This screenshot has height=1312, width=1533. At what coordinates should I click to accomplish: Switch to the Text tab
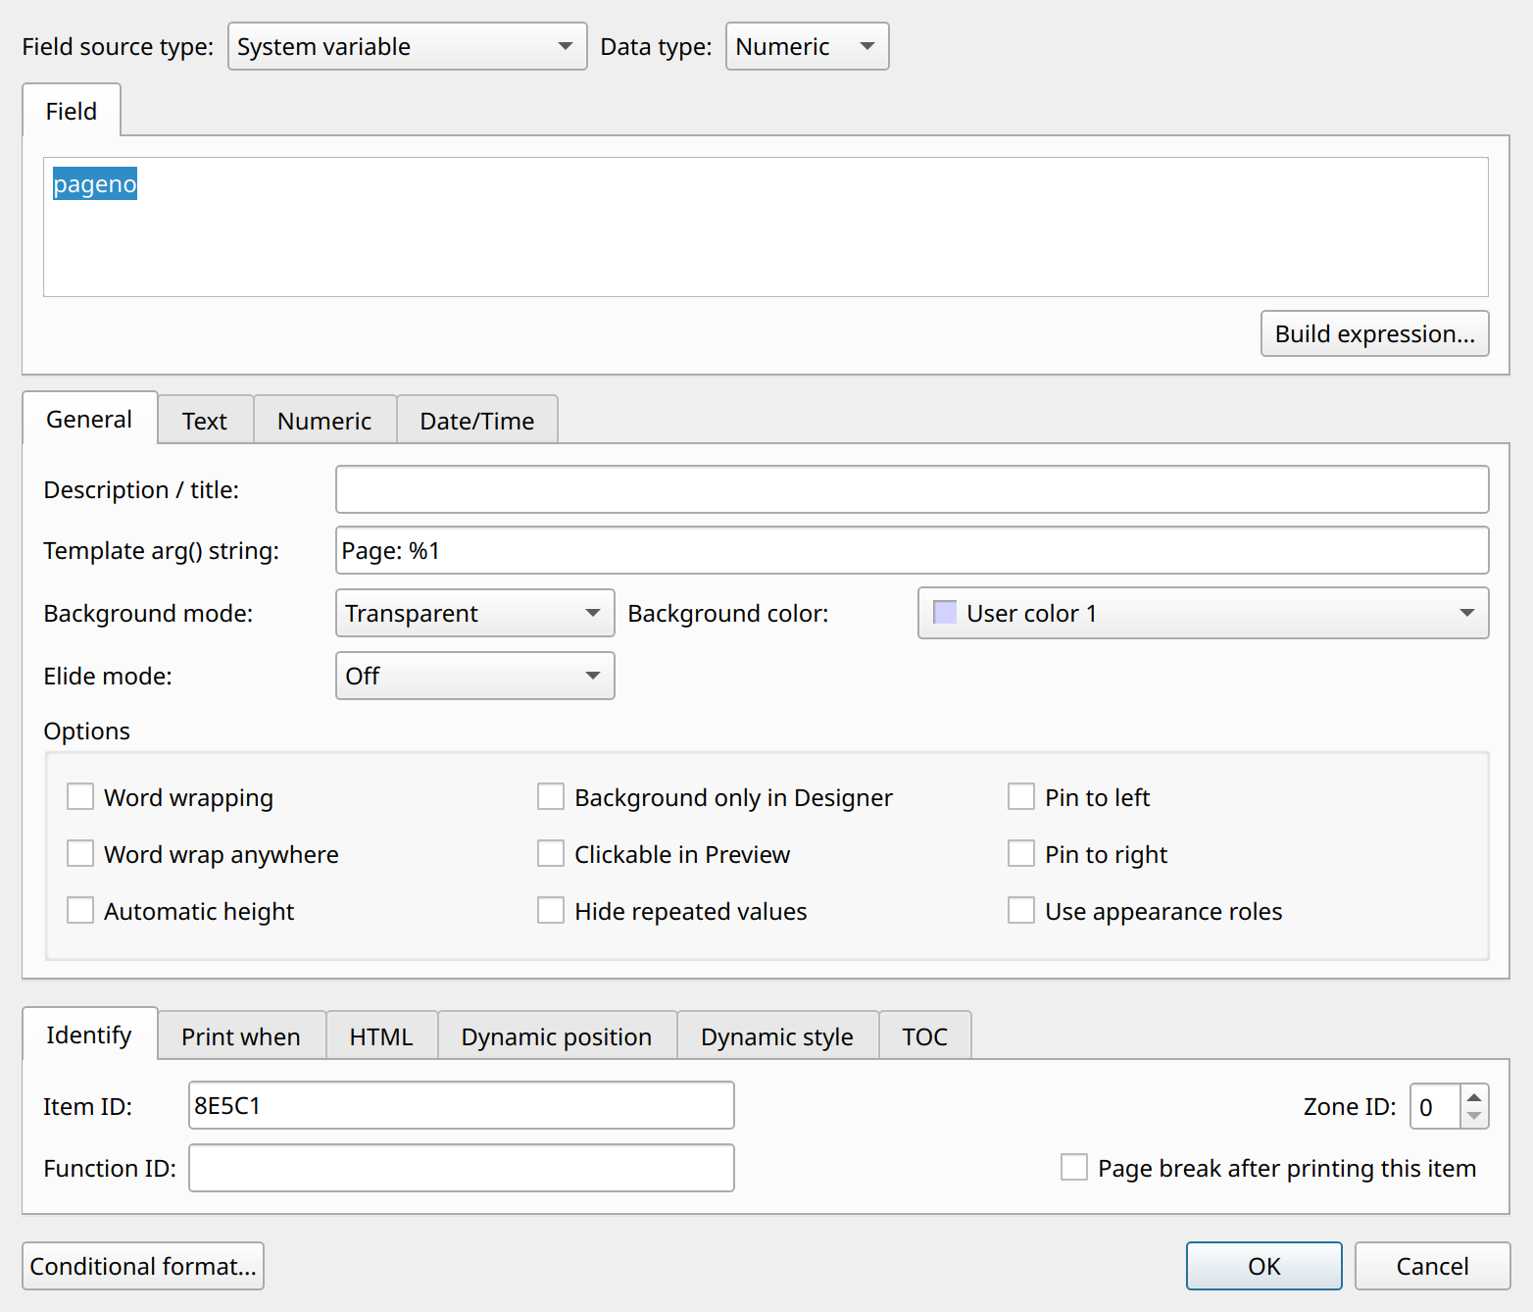click(205, 421)
